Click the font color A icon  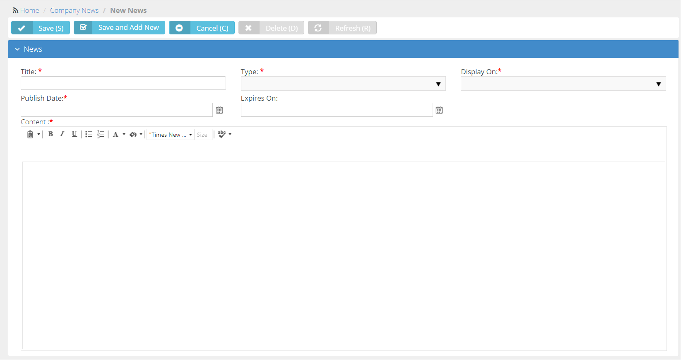[x=116, y=135]
